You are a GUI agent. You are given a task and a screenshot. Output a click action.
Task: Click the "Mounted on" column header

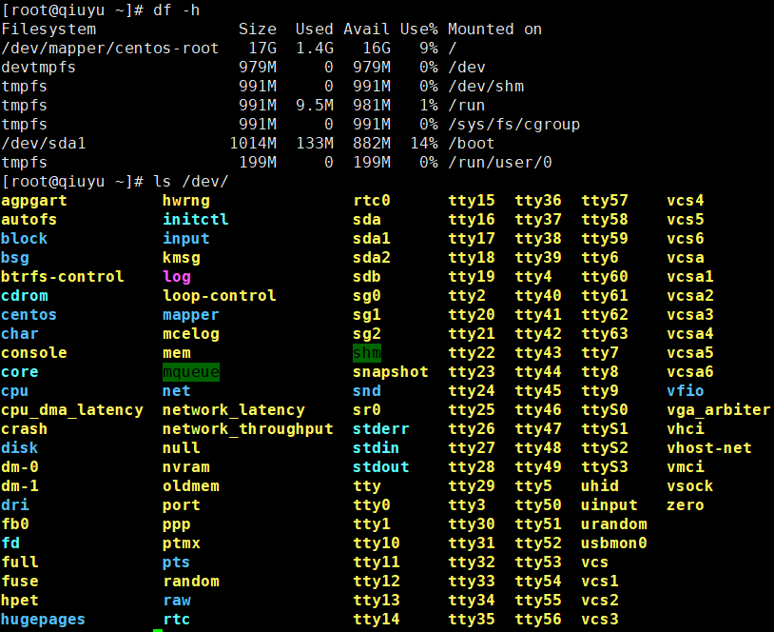click(x=494, y=30)
